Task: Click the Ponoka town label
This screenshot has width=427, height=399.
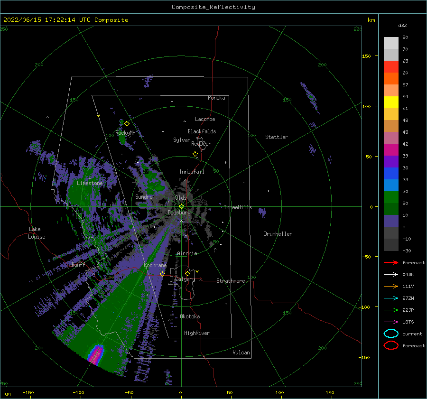Action: point(216,98)
